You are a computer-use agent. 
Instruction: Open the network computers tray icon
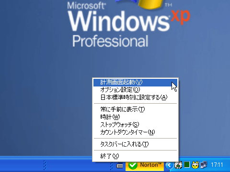(x=204, y=165)
